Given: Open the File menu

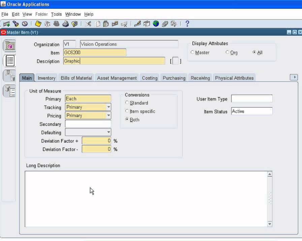Looking at the screenshot, I should click(x=5, y=14).
